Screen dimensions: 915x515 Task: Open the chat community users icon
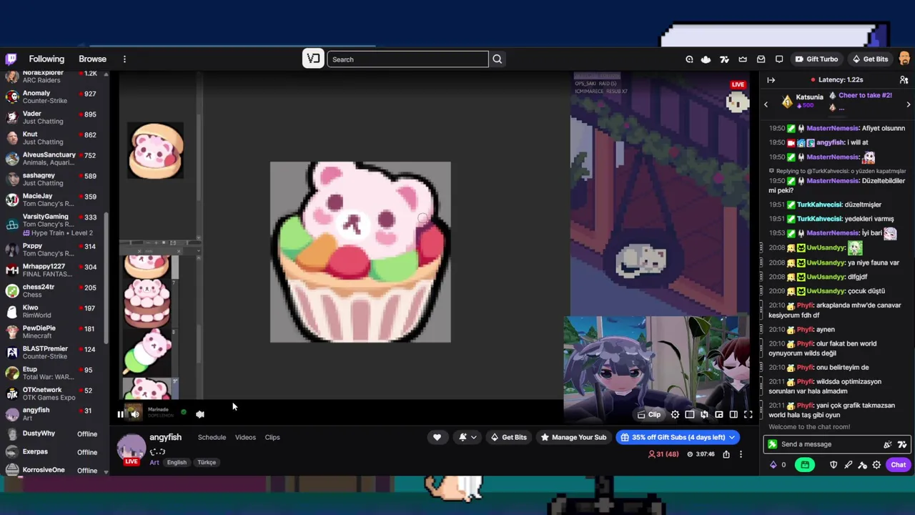[904, 80]
